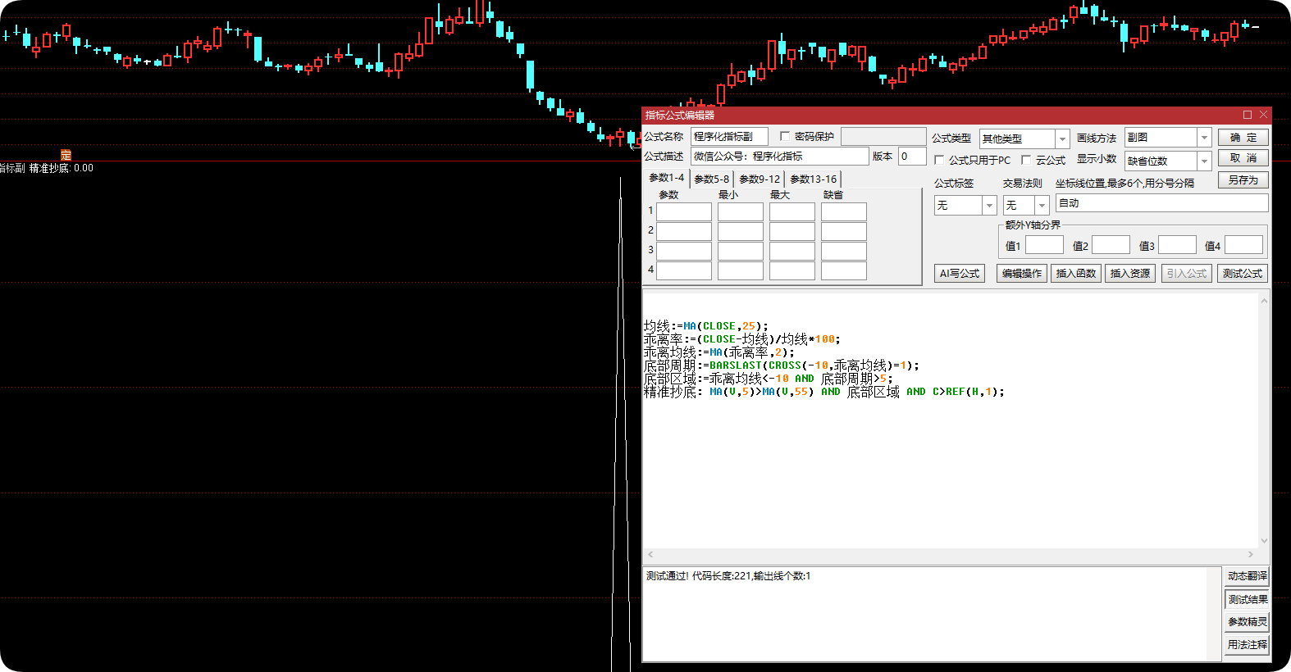1291x672 pixels.
Task: Open the 编辑操作 menu button
Action: pyautogui.click(x=1022, y=274)
